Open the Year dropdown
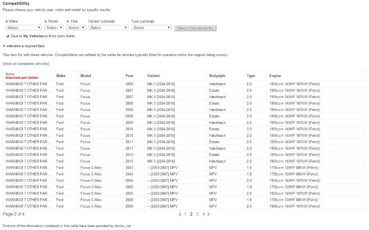This screenshot has width=369, height=230. click(76, 28)
